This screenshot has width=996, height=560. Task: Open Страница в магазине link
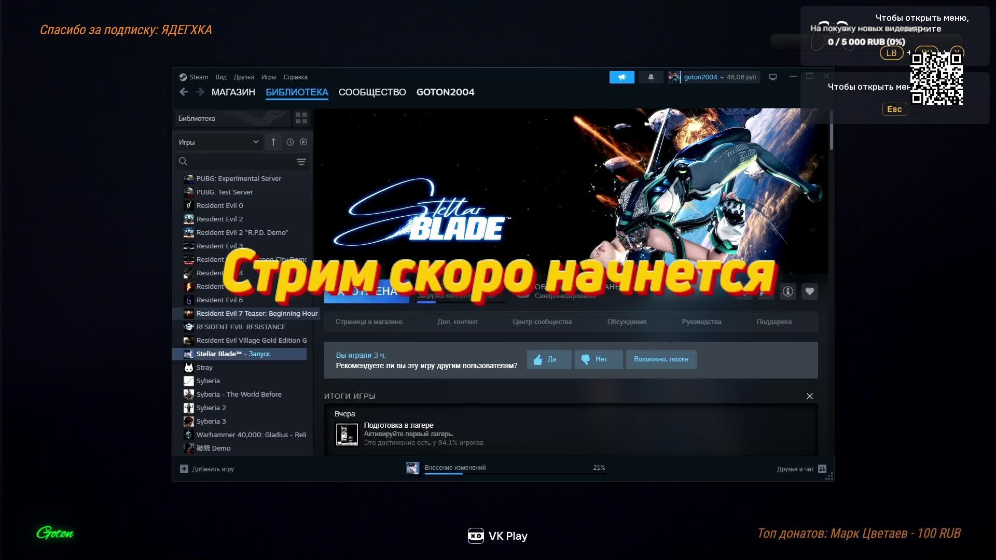coord(369,321)
